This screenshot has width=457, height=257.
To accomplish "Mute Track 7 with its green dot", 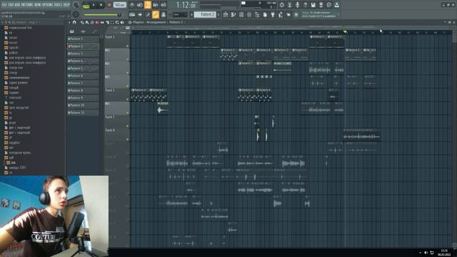I will click(x=127, y=126).
